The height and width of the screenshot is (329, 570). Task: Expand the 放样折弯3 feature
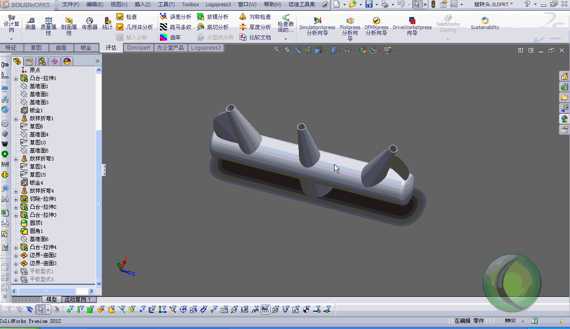[16, 159]
